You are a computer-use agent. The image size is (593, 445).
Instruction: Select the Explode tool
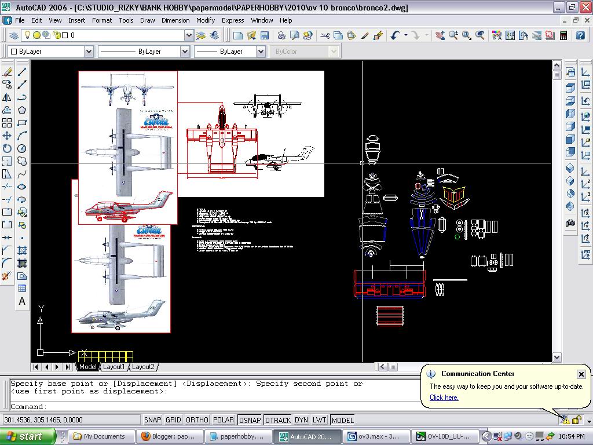point(7,276)
